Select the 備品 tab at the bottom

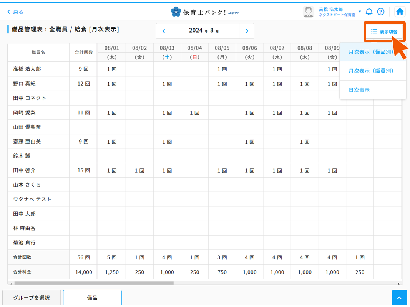[92, 298]
